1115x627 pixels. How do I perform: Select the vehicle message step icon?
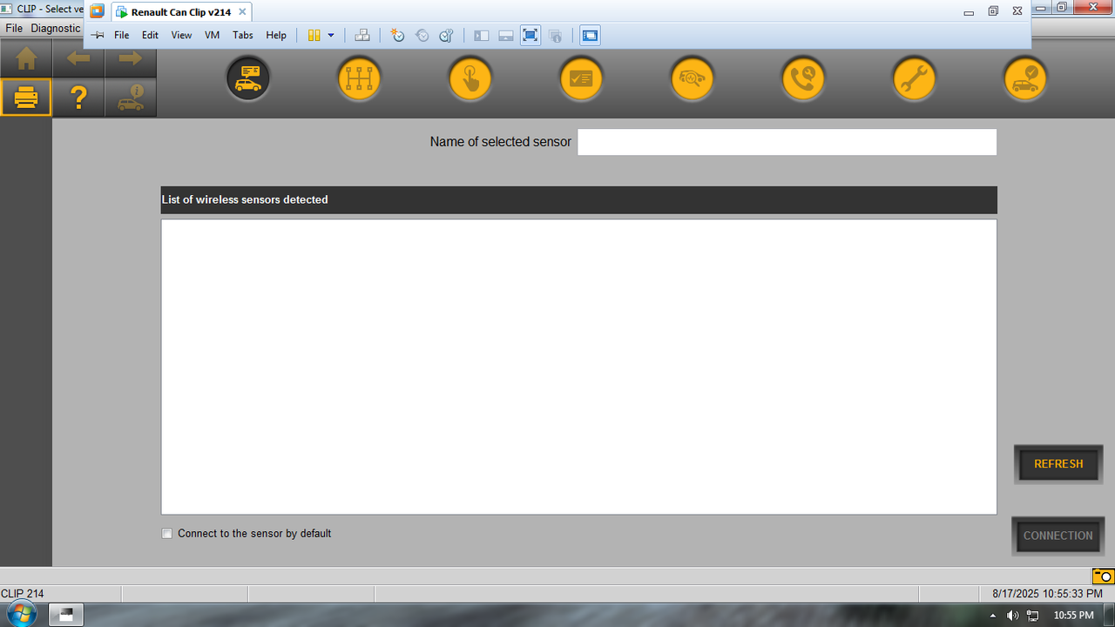[x=248, y=78]
